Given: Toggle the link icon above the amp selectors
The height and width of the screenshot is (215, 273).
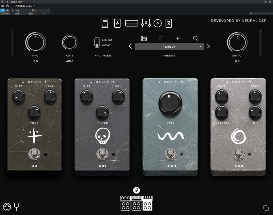Looking at the screenshot, I should (x=136, y=190).
